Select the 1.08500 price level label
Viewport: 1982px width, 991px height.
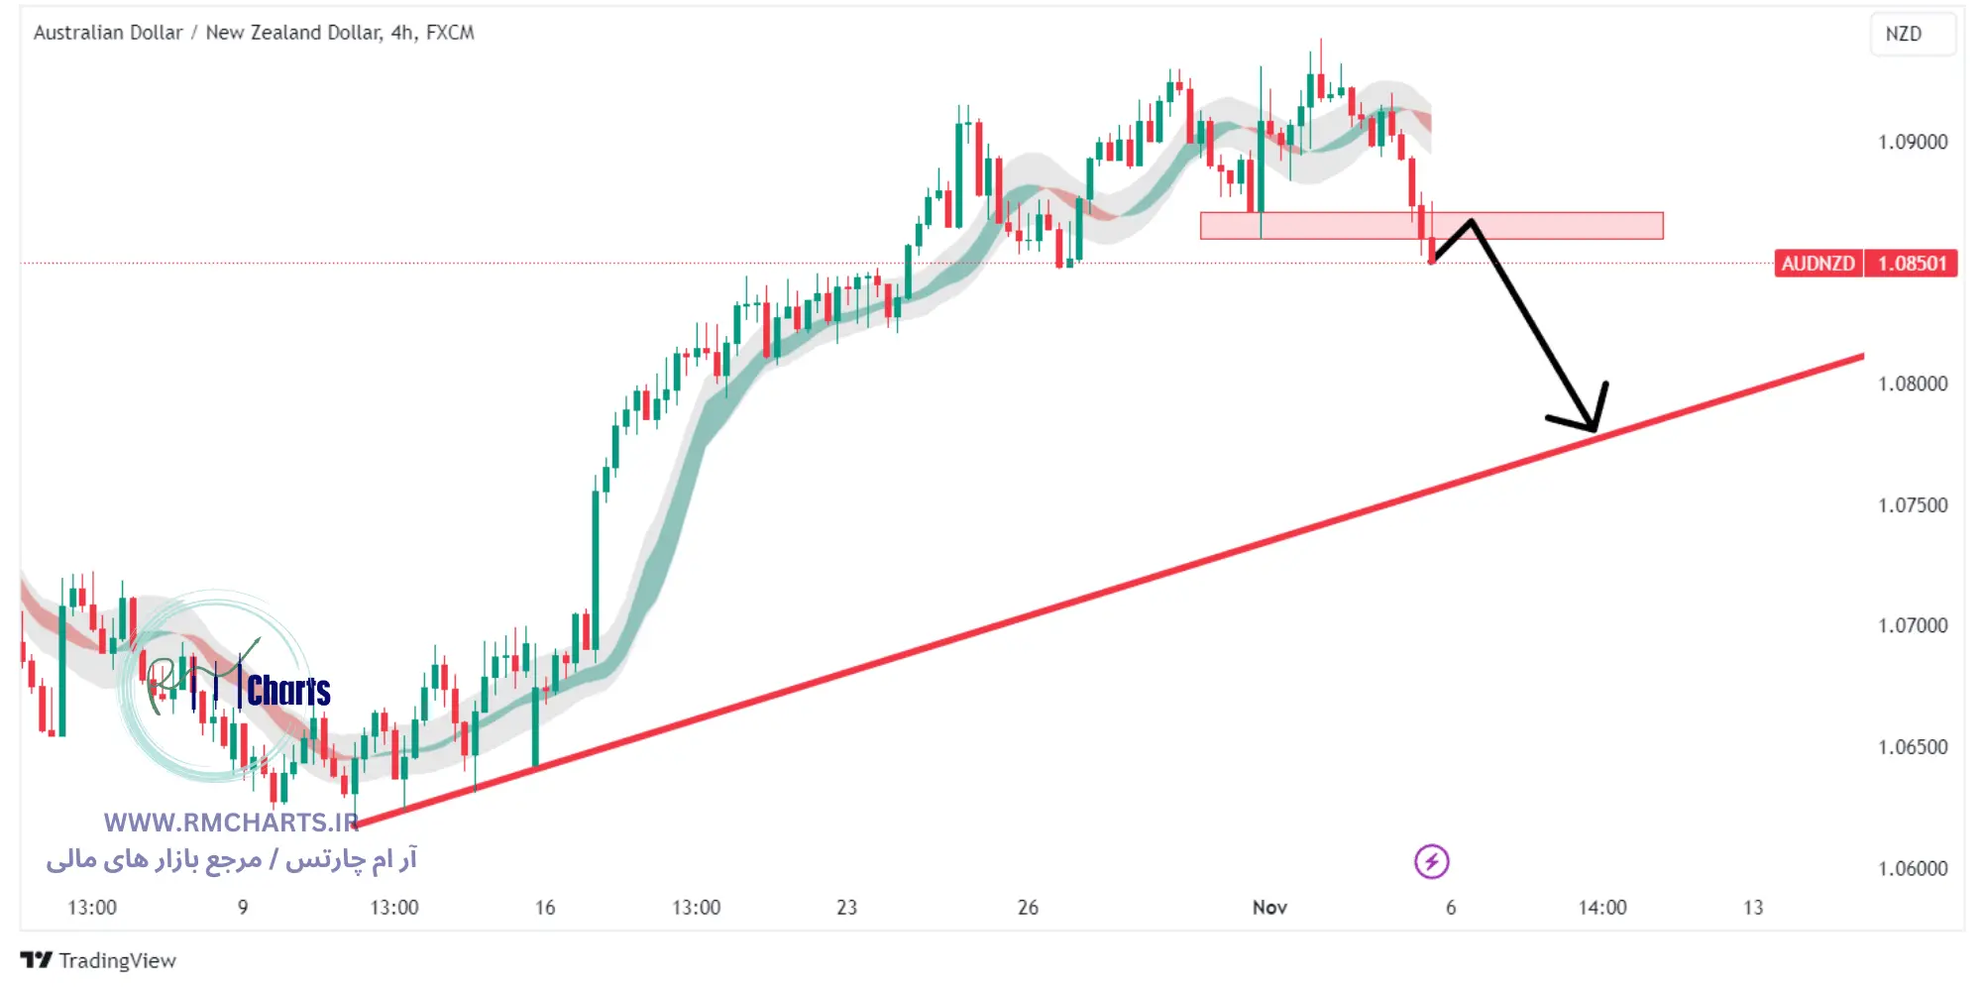click(1911, 263)
